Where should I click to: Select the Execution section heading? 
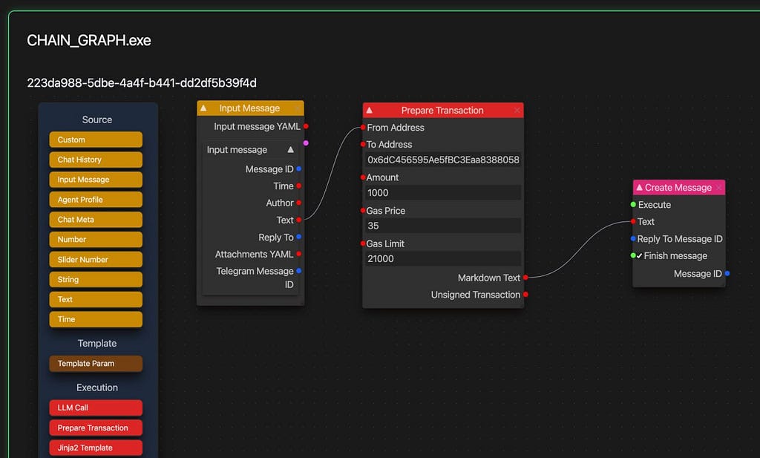tap(97, 387)
